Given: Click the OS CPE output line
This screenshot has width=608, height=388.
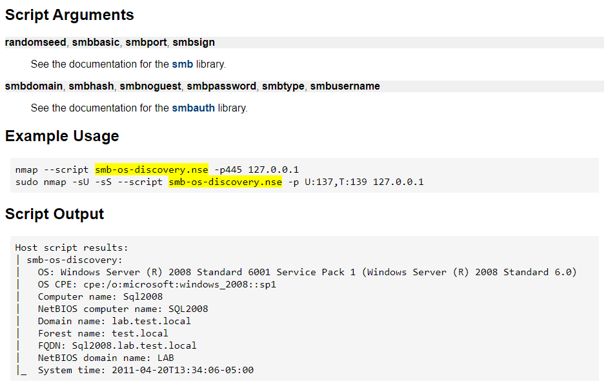Looking at the screenshot, I should point(157,285).
